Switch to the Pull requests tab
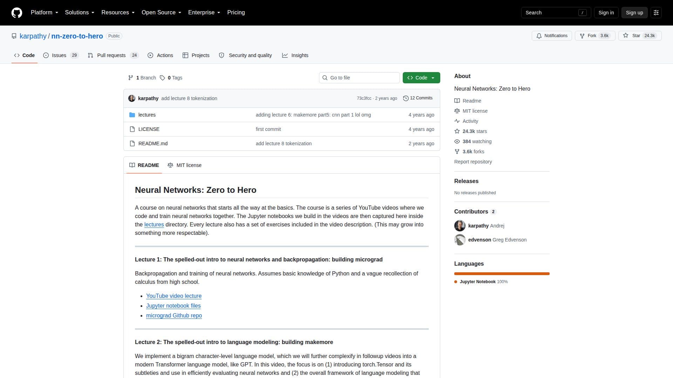Viewport: 673px width, 378px height. (x=113, y=55)
